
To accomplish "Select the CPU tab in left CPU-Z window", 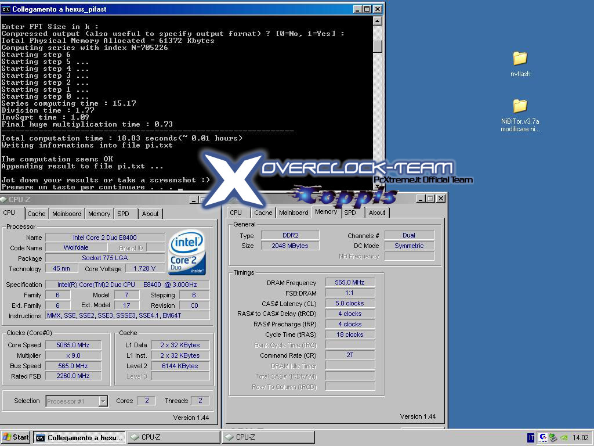I will 9,213.
